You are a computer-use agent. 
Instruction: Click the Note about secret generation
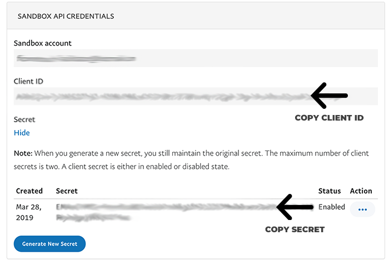[x=191, y=160]
